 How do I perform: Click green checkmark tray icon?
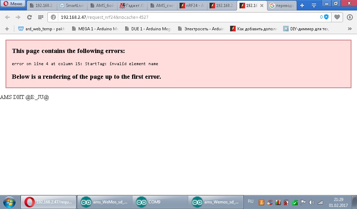pyautogui.click(x=295, y=202)
